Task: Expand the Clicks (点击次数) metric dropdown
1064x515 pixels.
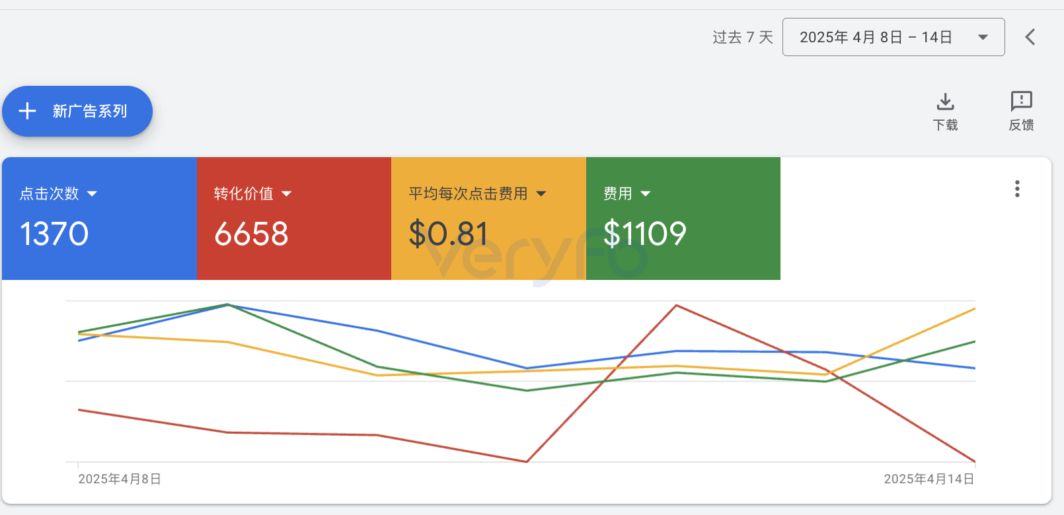Action: 92,193
